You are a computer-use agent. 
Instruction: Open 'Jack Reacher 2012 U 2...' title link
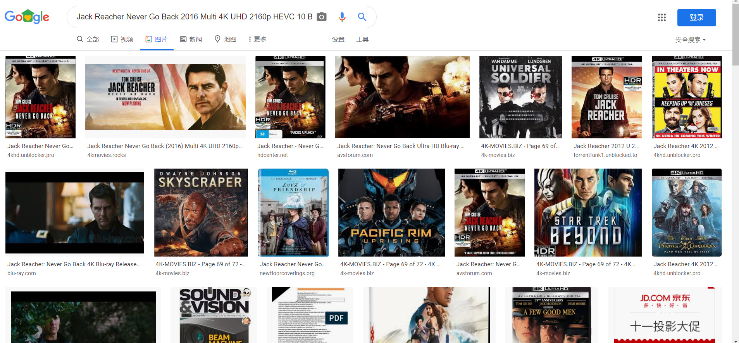coord(606,146)
